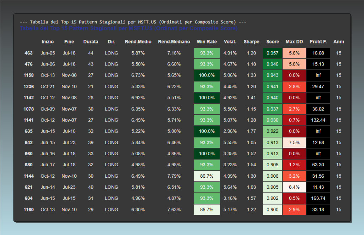Screen dimensions: 364x235
Task: Select the row index 463
Action: (x=28, y=53)
